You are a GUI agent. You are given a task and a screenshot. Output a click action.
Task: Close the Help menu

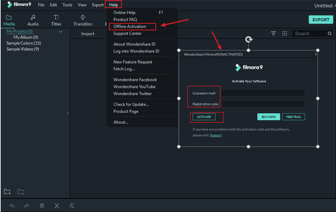click(114, 5)
